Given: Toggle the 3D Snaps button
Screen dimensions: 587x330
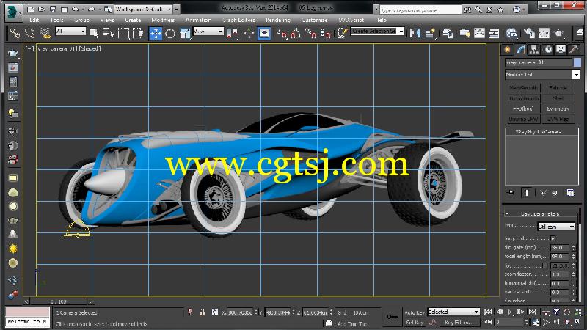Looking at the screenshot, I should tap(281, 33).
